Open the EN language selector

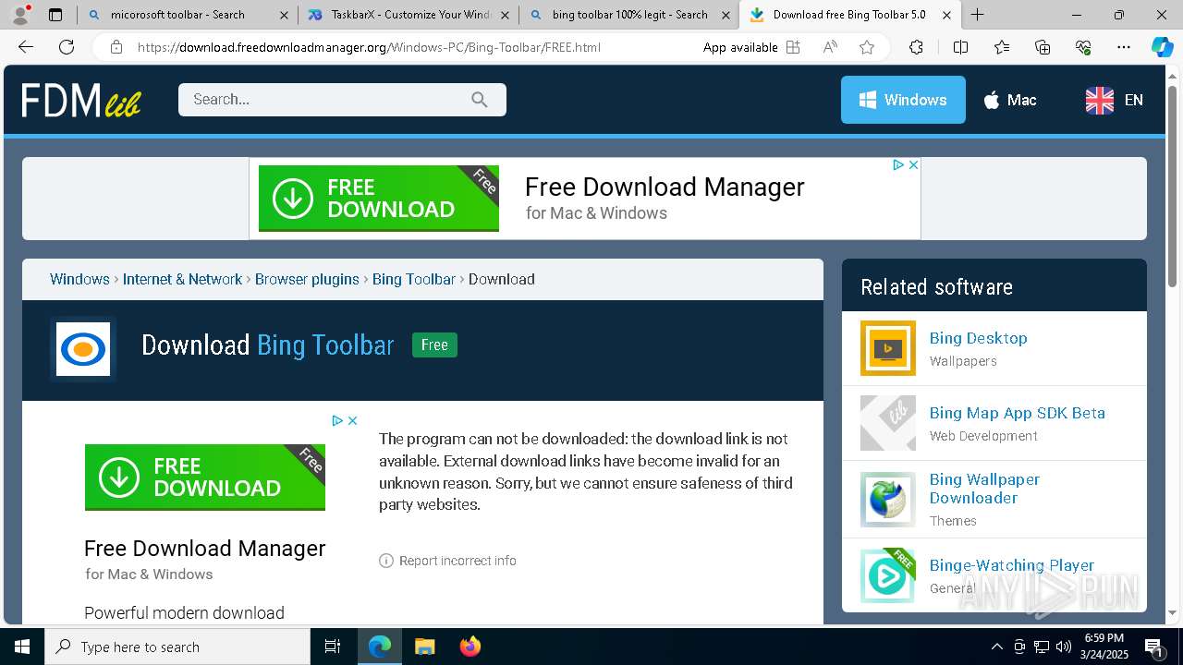1115,100
